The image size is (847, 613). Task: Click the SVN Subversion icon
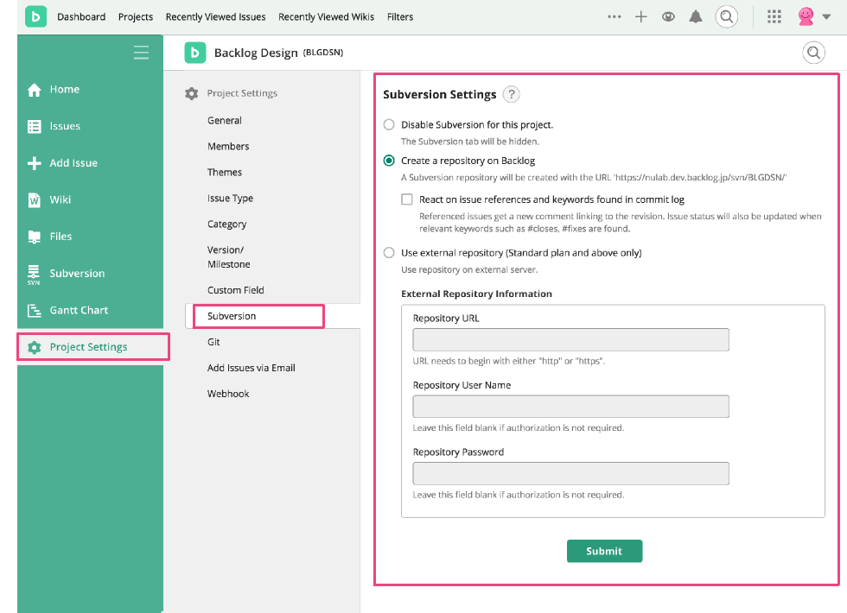pos(34,275)
